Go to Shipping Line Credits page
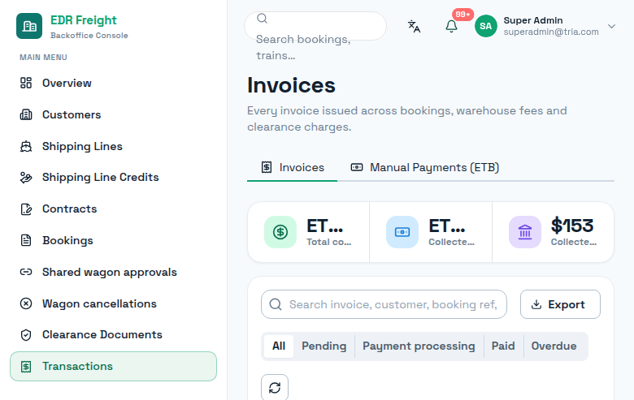Viewport: 634px width, 400px height. coord(113,177)
